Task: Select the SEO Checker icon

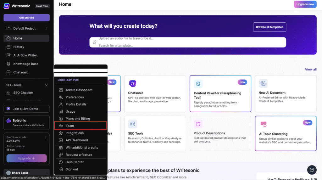Action: click(8, 93)
